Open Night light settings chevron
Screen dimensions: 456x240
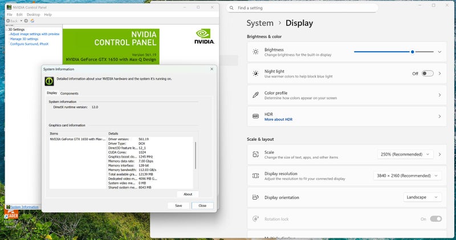pyautogui.click(x=439, y=74)
